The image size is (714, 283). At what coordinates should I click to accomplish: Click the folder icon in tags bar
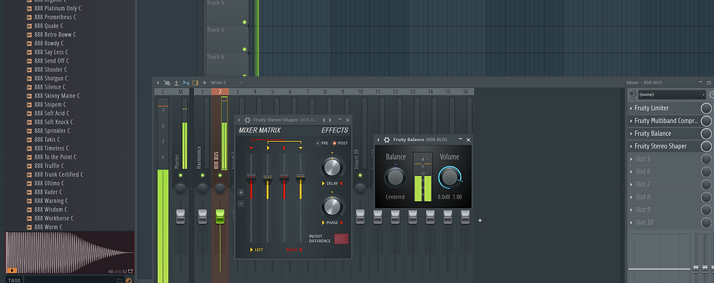point(119,280)
